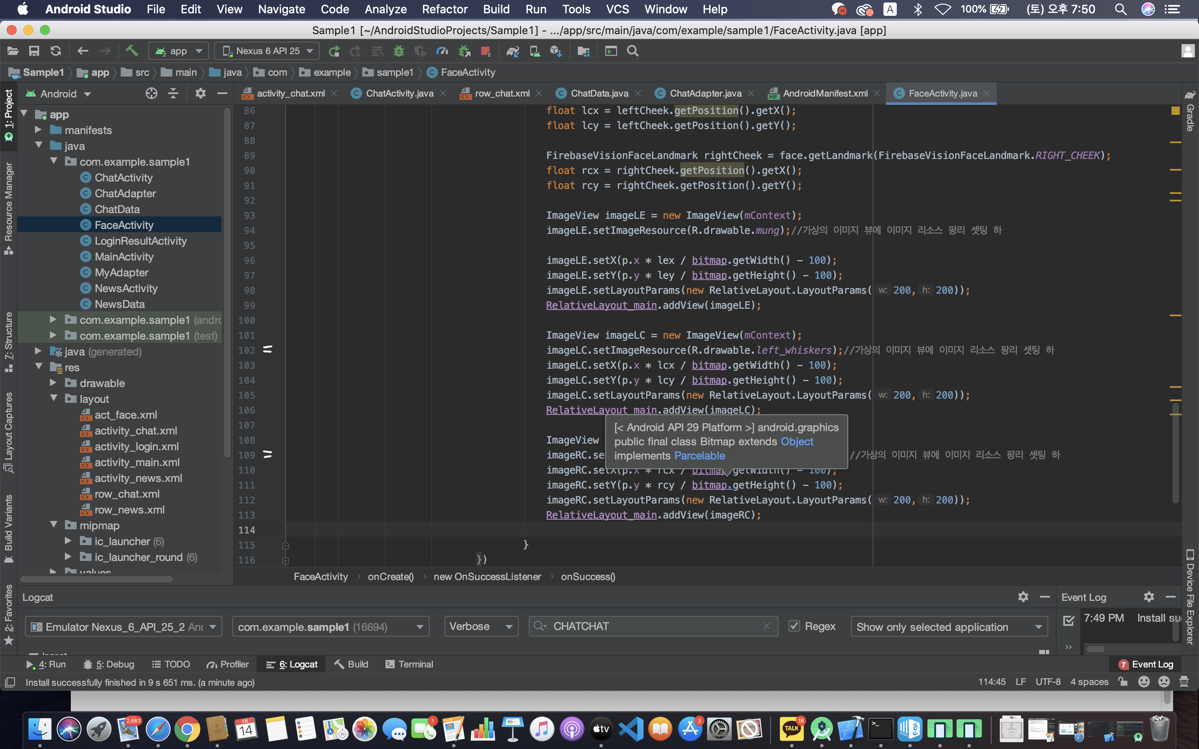Click the Make Project hammer icon
1199x749 pixels.
(x=131, y=51)
